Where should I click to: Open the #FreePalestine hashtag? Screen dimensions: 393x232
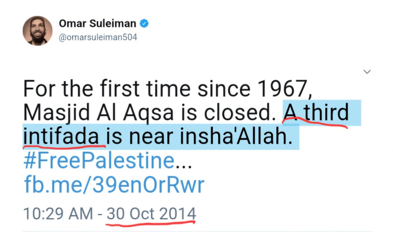point(99,161)
